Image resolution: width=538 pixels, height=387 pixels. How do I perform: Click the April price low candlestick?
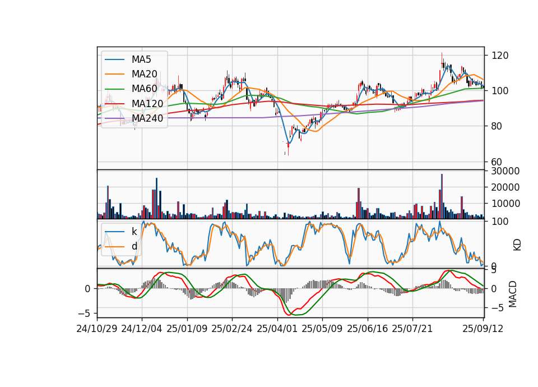[288, 149]
